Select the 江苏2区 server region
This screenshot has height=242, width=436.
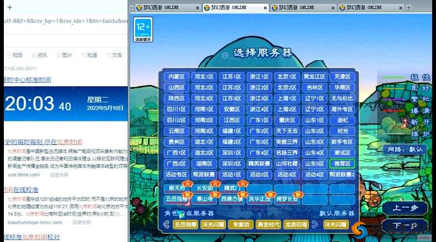point(231,88)
